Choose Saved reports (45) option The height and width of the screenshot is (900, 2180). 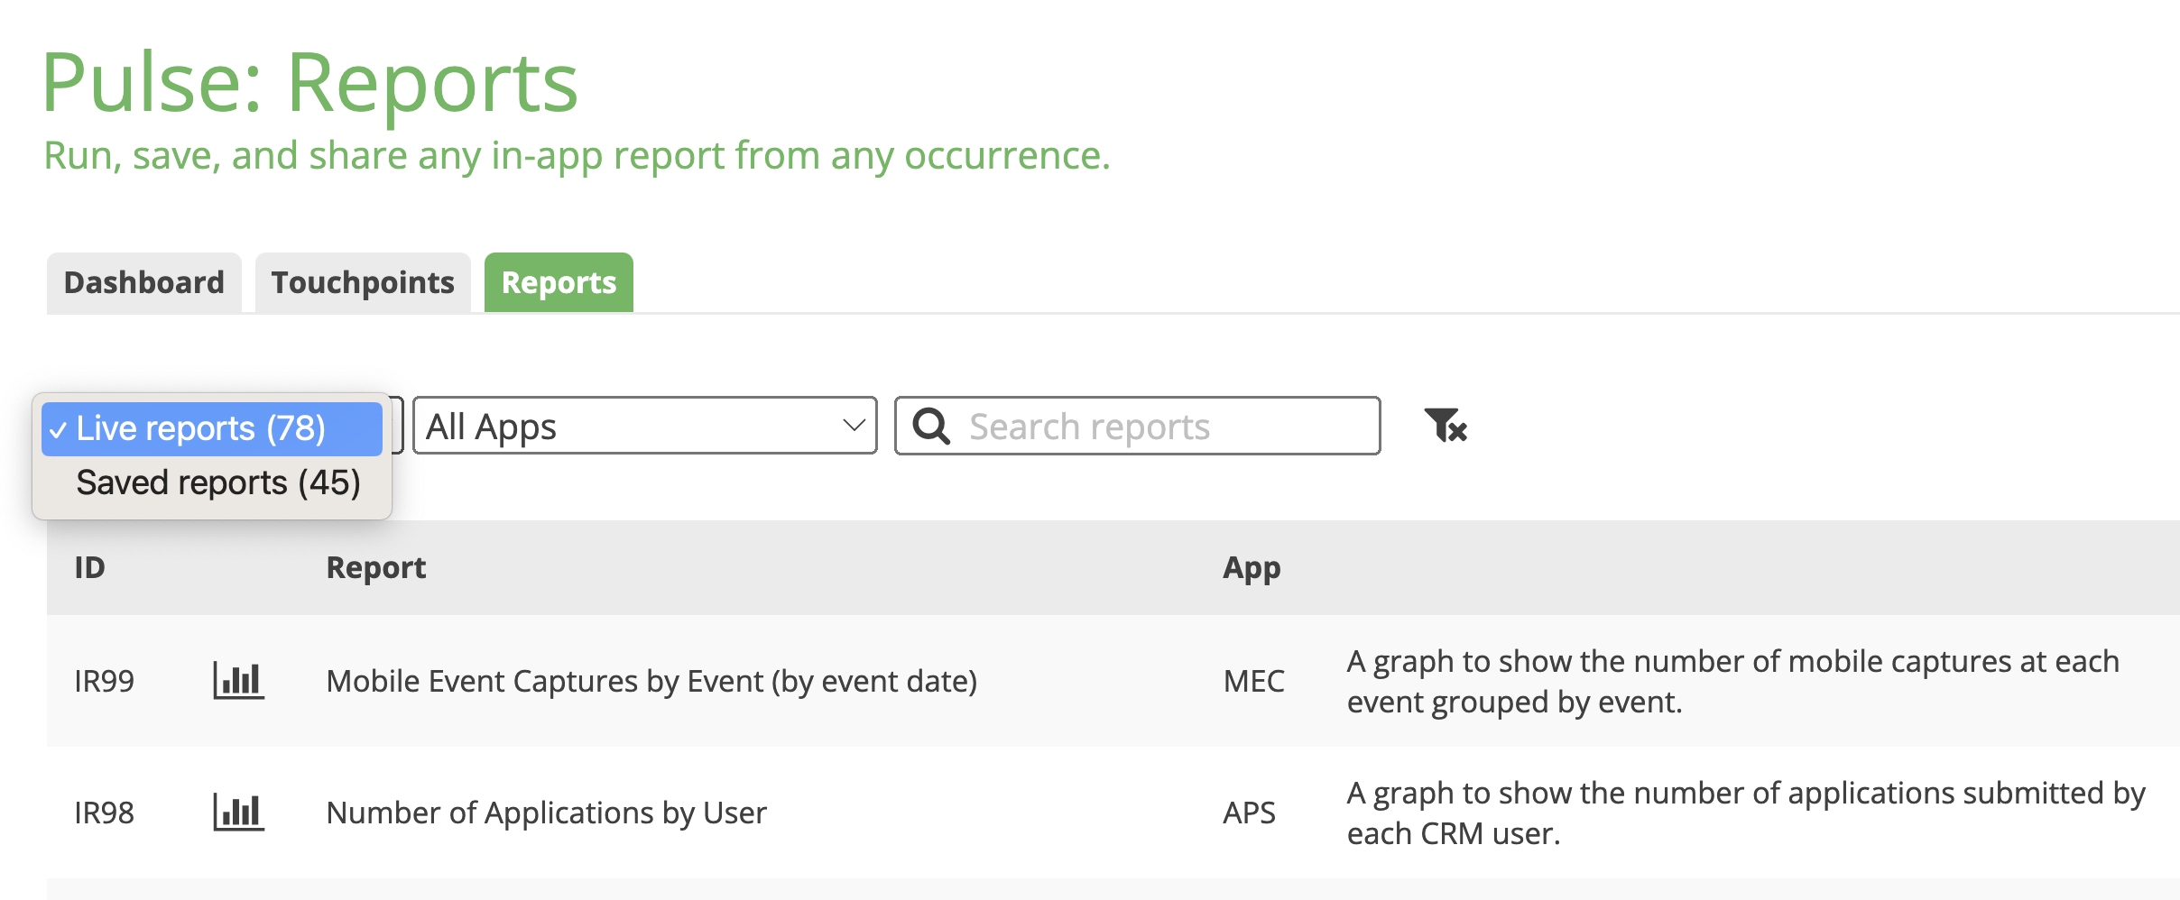pyautogui.click(x=217, y=483)
